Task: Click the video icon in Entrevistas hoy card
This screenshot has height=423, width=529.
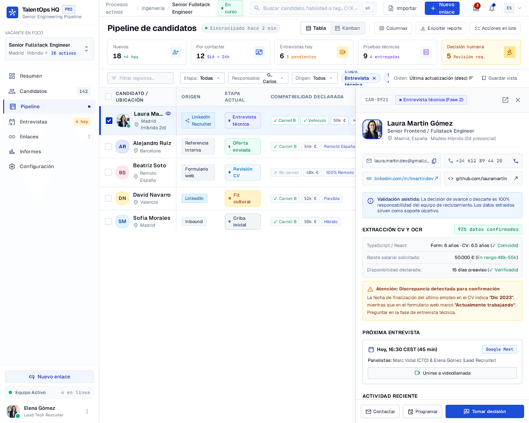Action: coord(343,52)
